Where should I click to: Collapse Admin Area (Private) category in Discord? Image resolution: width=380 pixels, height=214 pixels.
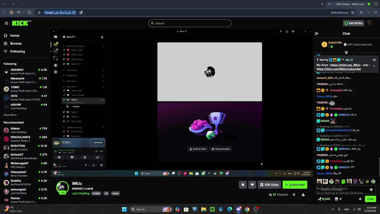pos(75,46)
